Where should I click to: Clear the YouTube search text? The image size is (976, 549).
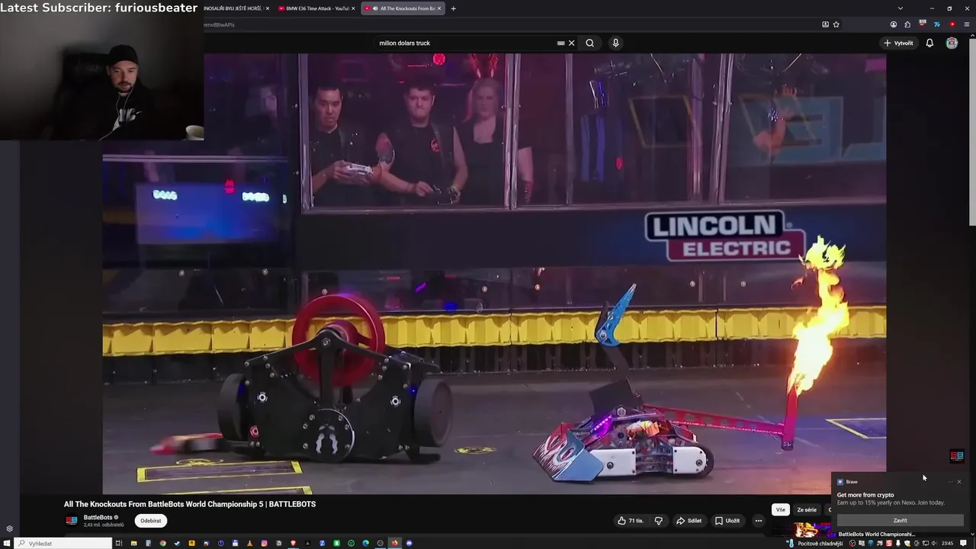(571, 43)
